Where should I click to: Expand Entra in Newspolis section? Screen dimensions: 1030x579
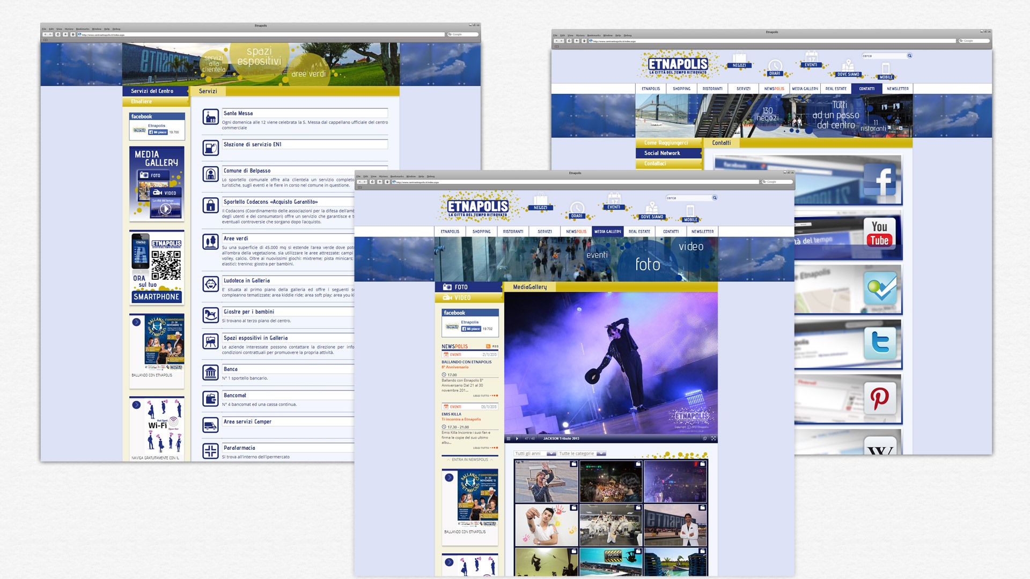pos(470,459)
